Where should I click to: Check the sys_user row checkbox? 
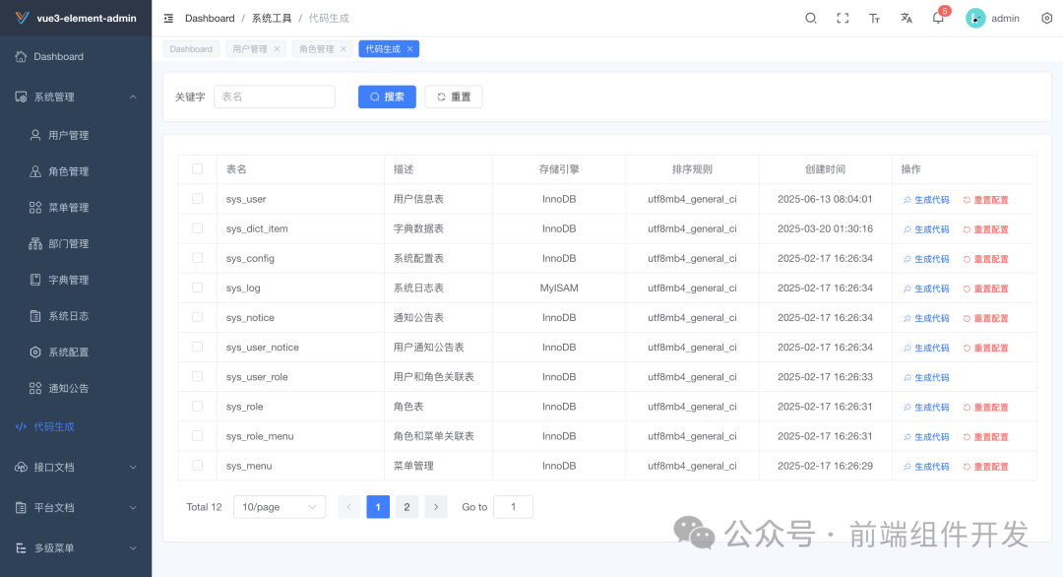pos(198,198)
